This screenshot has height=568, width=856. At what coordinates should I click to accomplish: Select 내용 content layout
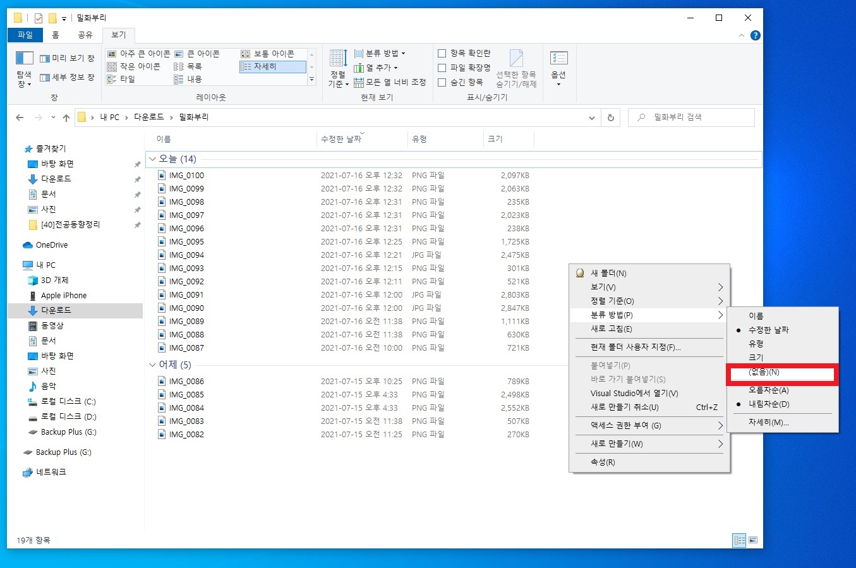coord(188,79)
